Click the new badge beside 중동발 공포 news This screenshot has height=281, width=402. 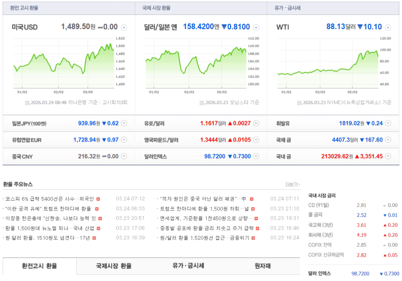tap(258, 228)
